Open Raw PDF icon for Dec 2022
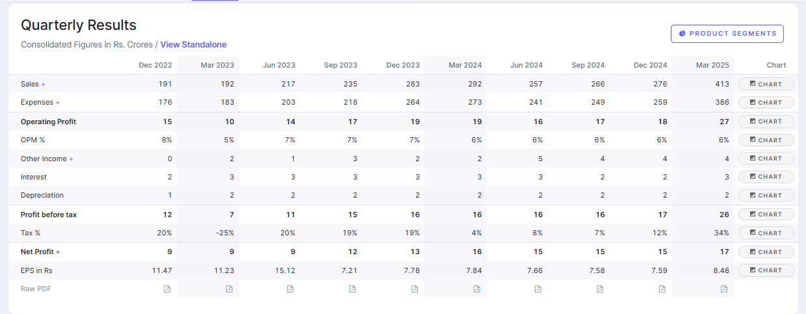This screenshot has height=314, width=806. pyautogui.click(x=167, y=289)
